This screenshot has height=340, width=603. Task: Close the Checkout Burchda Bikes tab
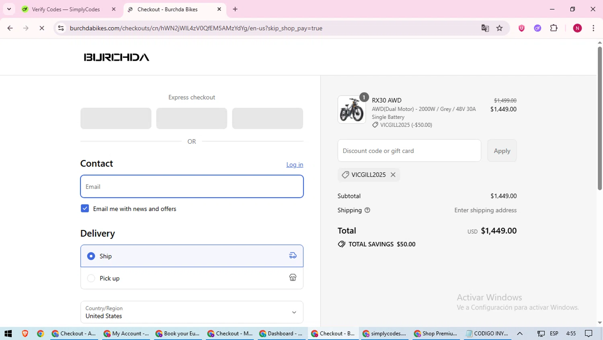coord(219,9)
